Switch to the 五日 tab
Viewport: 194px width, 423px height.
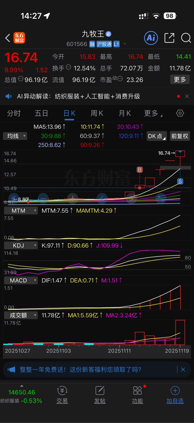pos(41,113)
